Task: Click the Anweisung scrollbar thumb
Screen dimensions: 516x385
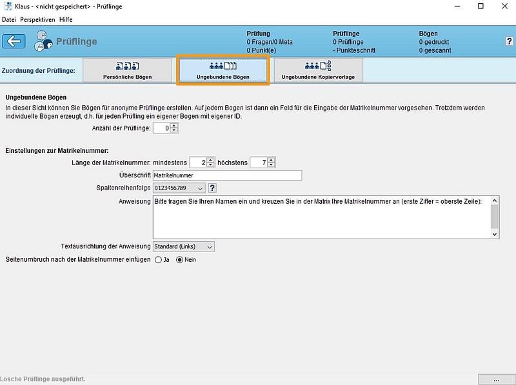Action: point(494,217)
